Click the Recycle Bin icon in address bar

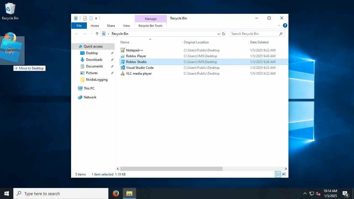tap(104, 34)
